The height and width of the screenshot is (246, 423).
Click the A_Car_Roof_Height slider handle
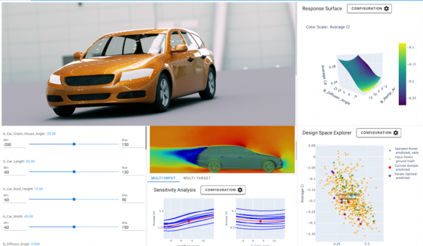74,199
